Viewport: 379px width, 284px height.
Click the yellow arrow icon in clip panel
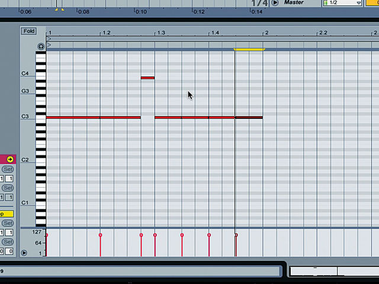(x=10, y=159)
